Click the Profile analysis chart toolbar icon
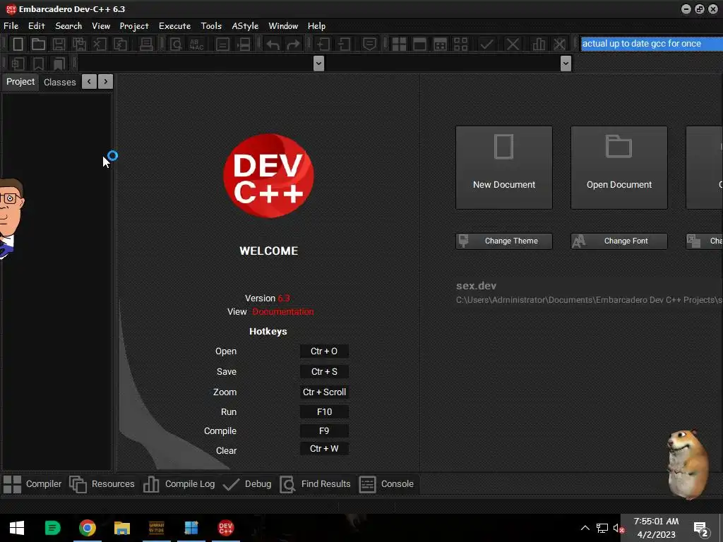The height and width of the screenshot is (542, 723). point(539,44)
